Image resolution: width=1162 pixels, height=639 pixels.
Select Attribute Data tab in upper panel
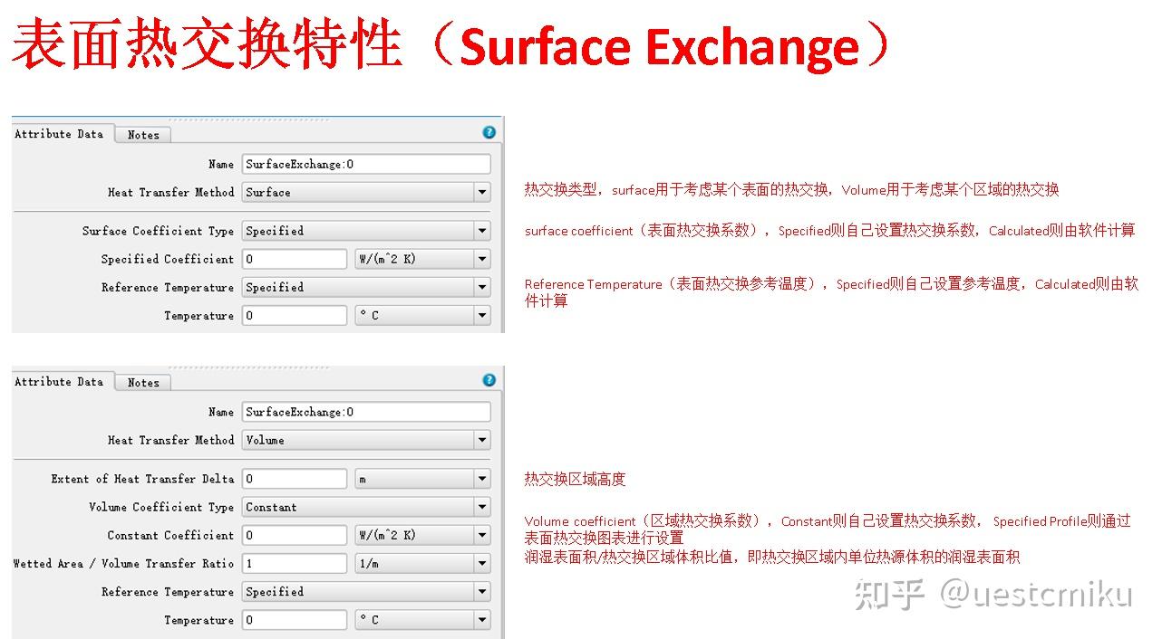point(60,134)
